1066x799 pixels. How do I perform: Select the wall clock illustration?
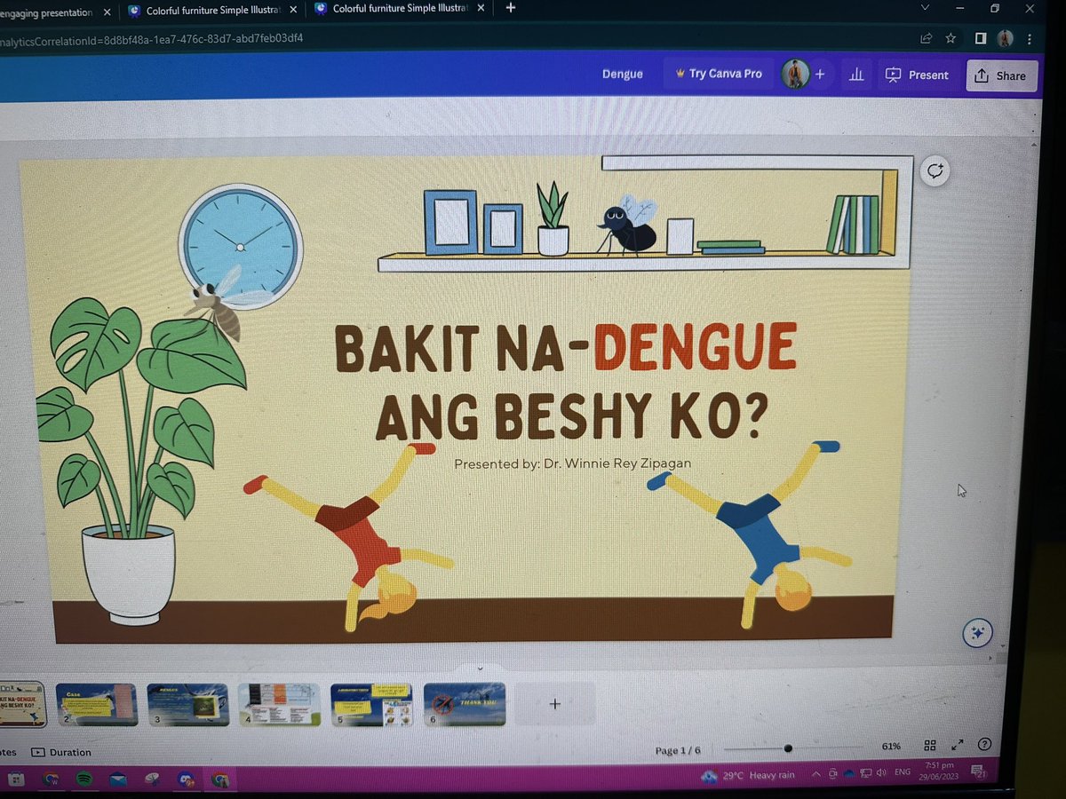[x=241, y=247]
